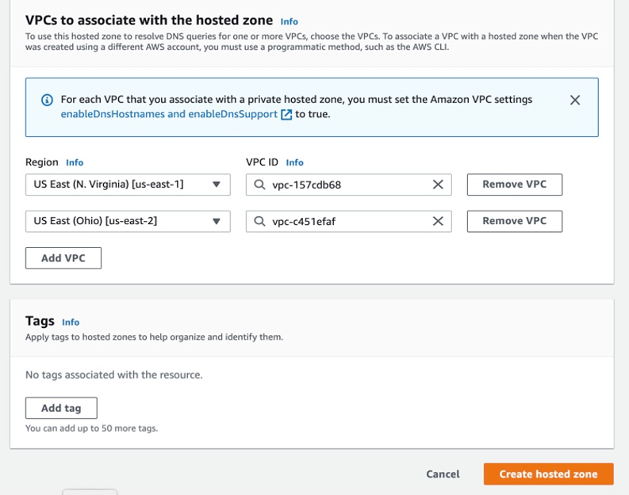This screenshot has height=495, width=629.
Task: Open the US East (Ohio) region dropdown
Action: pos(128,222)
